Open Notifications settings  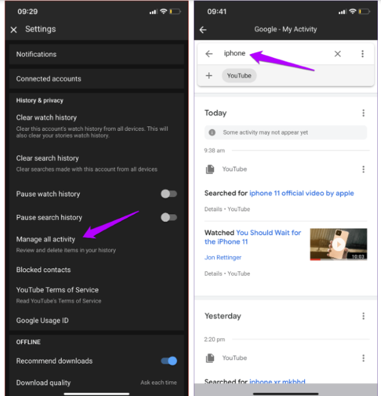click(95, 55)
